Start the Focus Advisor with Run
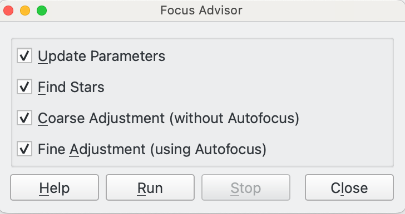This screenshot has width=405, height=214. tap(150, 187)
